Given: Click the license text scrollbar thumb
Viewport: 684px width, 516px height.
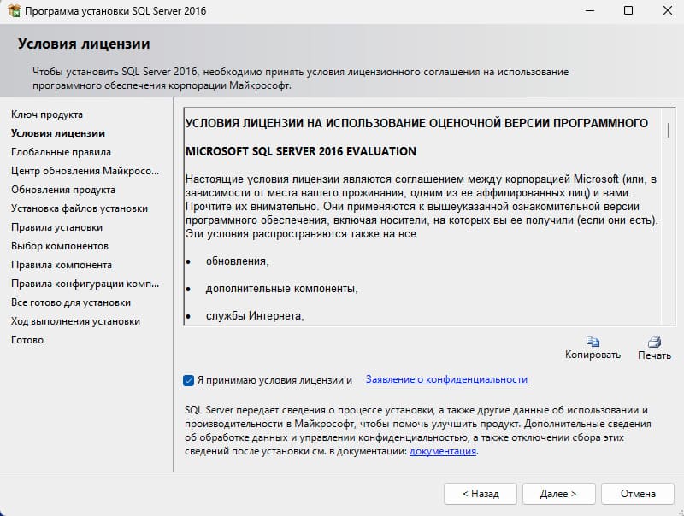Looking at the screenshot, I should [x=669, y=130].
